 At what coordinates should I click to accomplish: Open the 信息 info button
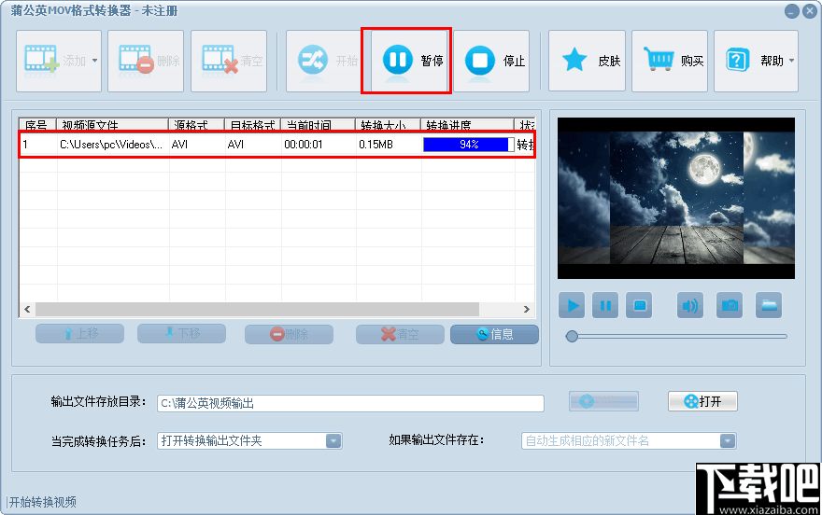494,334
